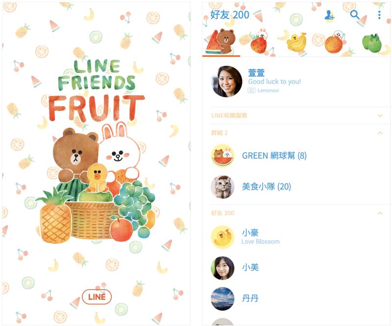This screenshot has height=326, width=392.
Task: Tap the add friend icon
Action: 329,15
